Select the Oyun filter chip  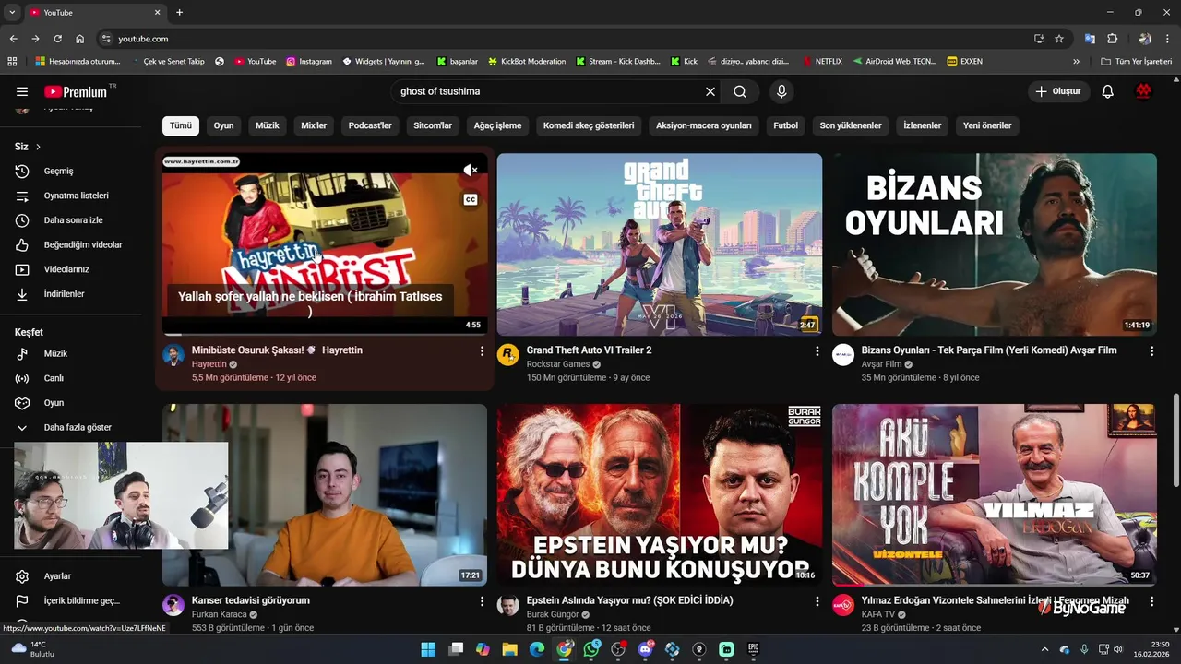click(x=224, y=125)
